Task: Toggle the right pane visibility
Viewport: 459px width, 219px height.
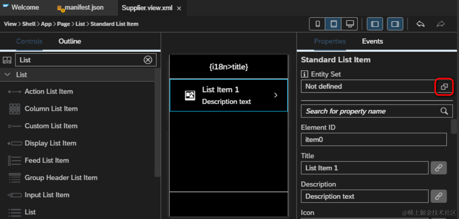Action: click(395, 24)
